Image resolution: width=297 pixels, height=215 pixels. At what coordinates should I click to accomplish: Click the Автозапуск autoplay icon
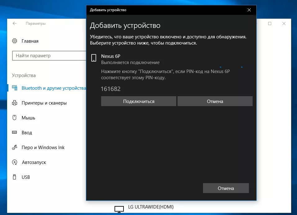15,162
